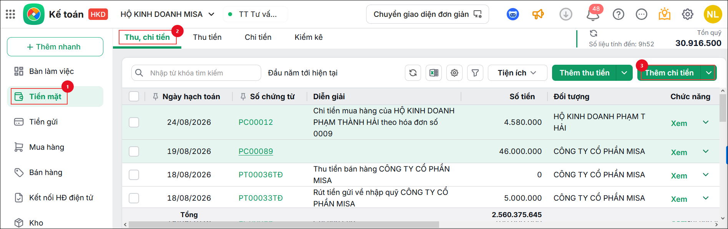Open the Kiểm kê tab
Screen dimensions: 728x229
click(308, 37)
